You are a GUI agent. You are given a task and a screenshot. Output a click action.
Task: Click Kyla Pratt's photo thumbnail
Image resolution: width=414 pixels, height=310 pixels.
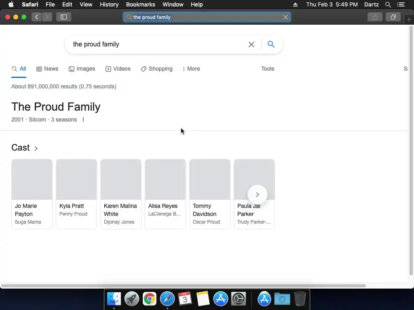click(x=76, y=179)
